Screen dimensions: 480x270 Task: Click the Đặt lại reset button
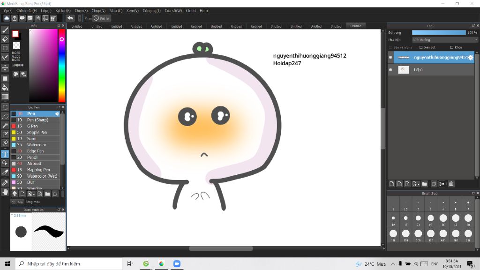102,18
